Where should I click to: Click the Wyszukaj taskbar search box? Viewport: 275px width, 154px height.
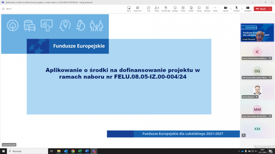coord(28,151)
